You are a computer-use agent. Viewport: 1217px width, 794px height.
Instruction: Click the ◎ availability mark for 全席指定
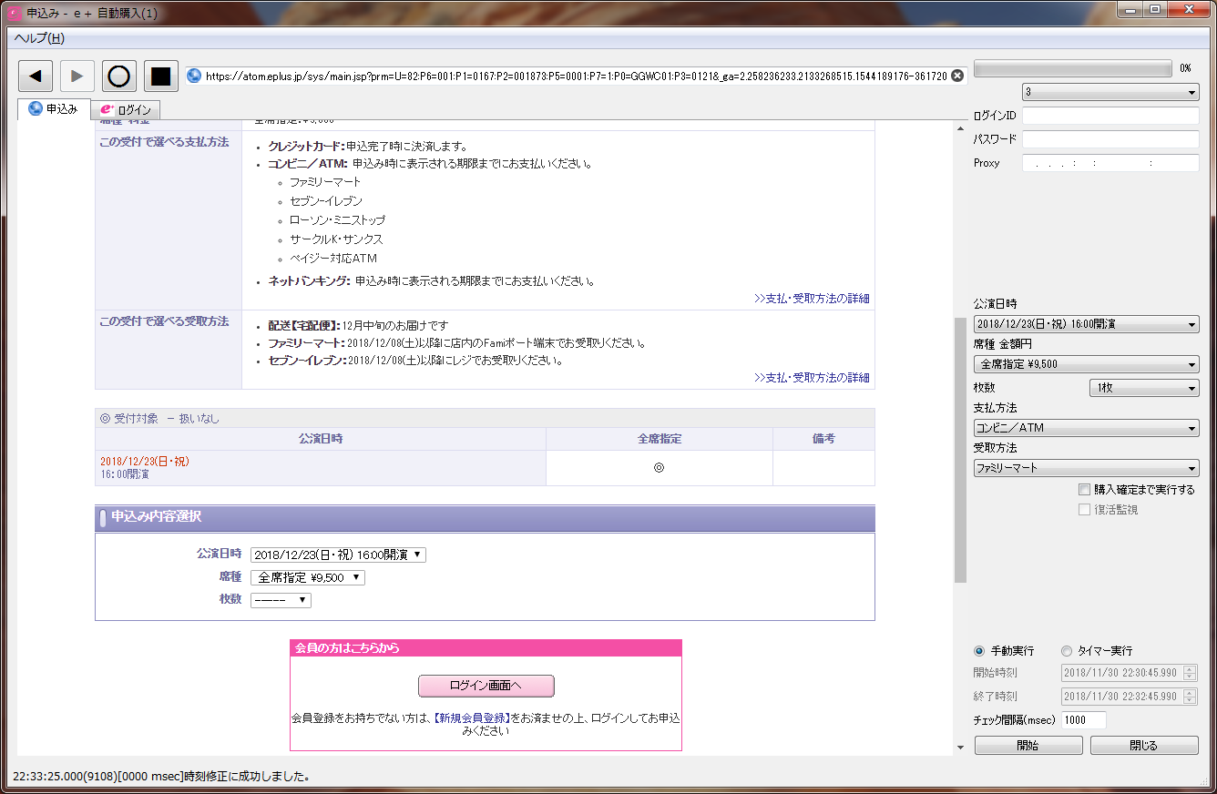click(x=660, y=468)
